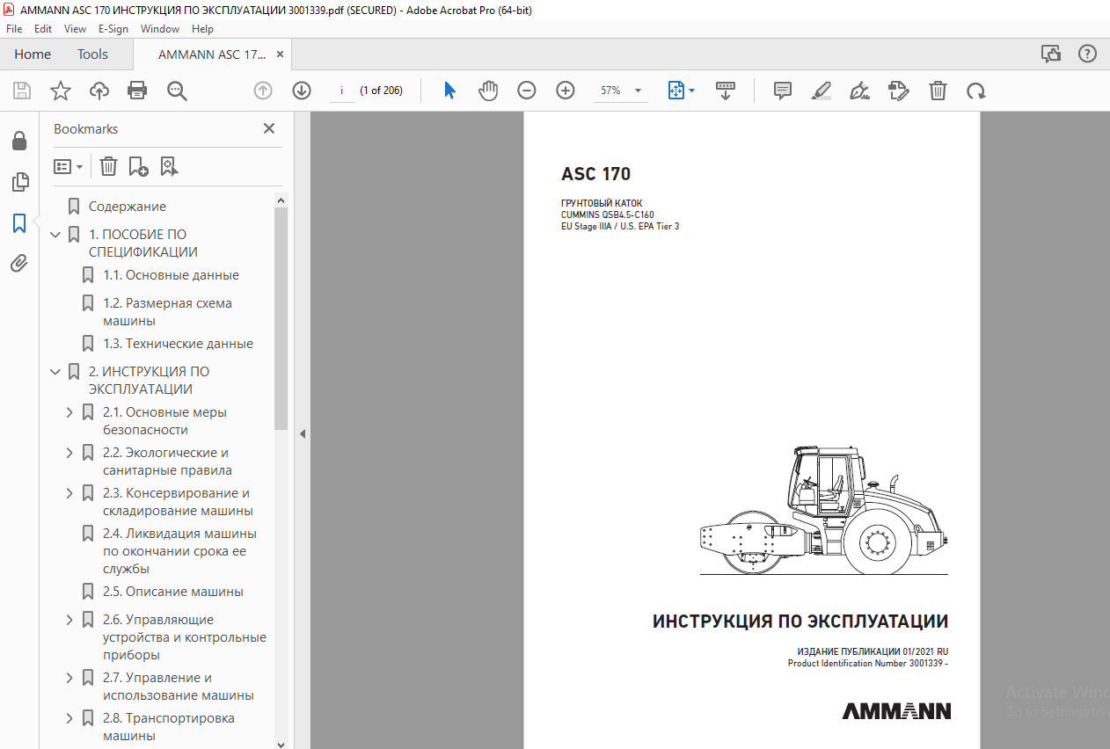Zoom in with plus button
Screen dimensions: 1110x749
point(566,91)
